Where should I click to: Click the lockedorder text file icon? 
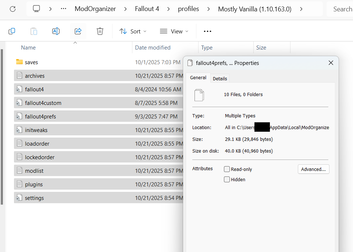(x=19, y=157)
